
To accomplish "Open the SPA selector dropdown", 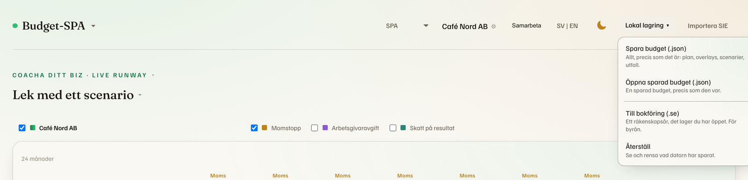I will pos(407,26).
